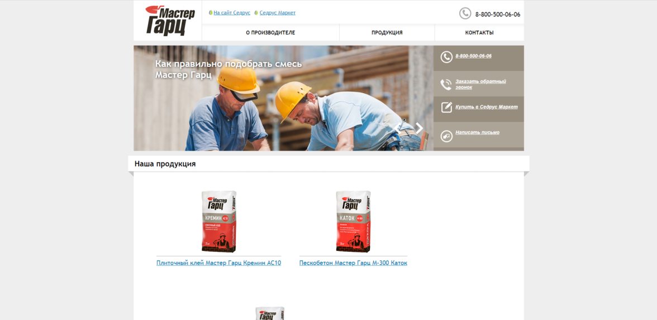The height and width of the screenshot is (320, 657).
Task: Open Плиточный клей Мастер Гарц Кремин АС10 link
Action: pyautogui.click(x=219, y=263)
